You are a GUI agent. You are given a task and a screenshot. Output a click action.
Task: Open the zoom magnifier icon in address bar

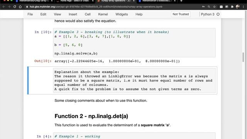tap(209, 7)
